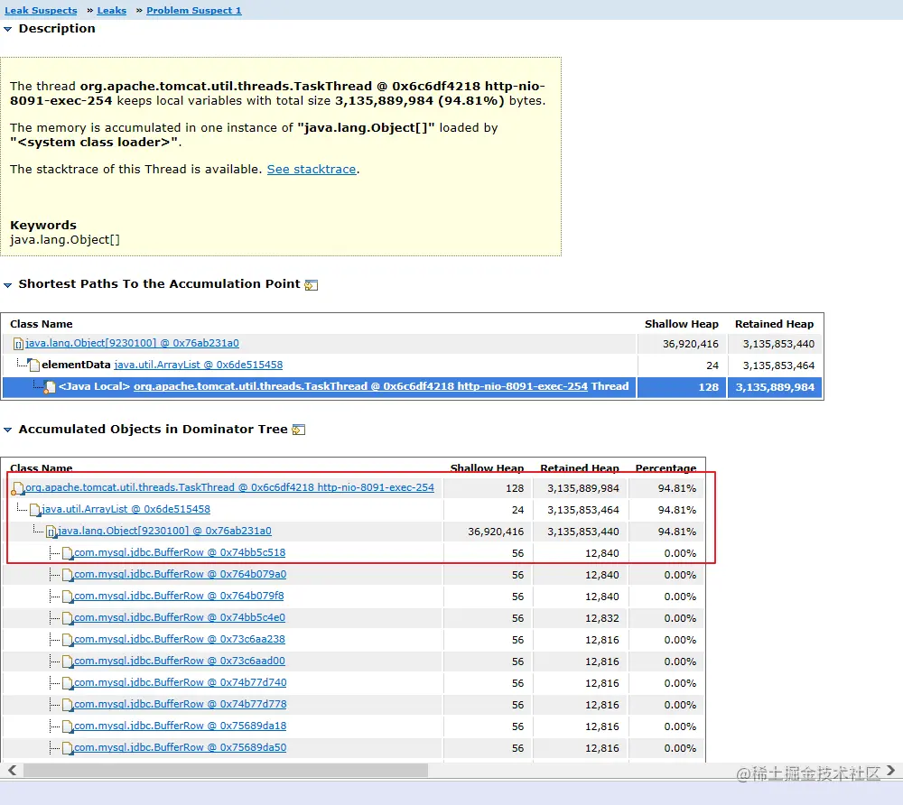Click array icon of Object[9230100] in Dominator Tree
The width and height of the screenshot is (903, 805).
51,532
